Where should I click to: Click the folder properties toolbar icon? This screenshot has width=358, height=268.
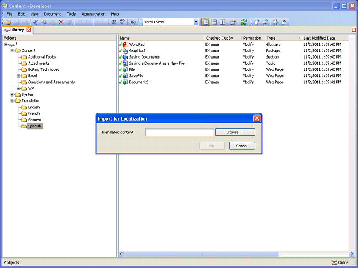233,22
